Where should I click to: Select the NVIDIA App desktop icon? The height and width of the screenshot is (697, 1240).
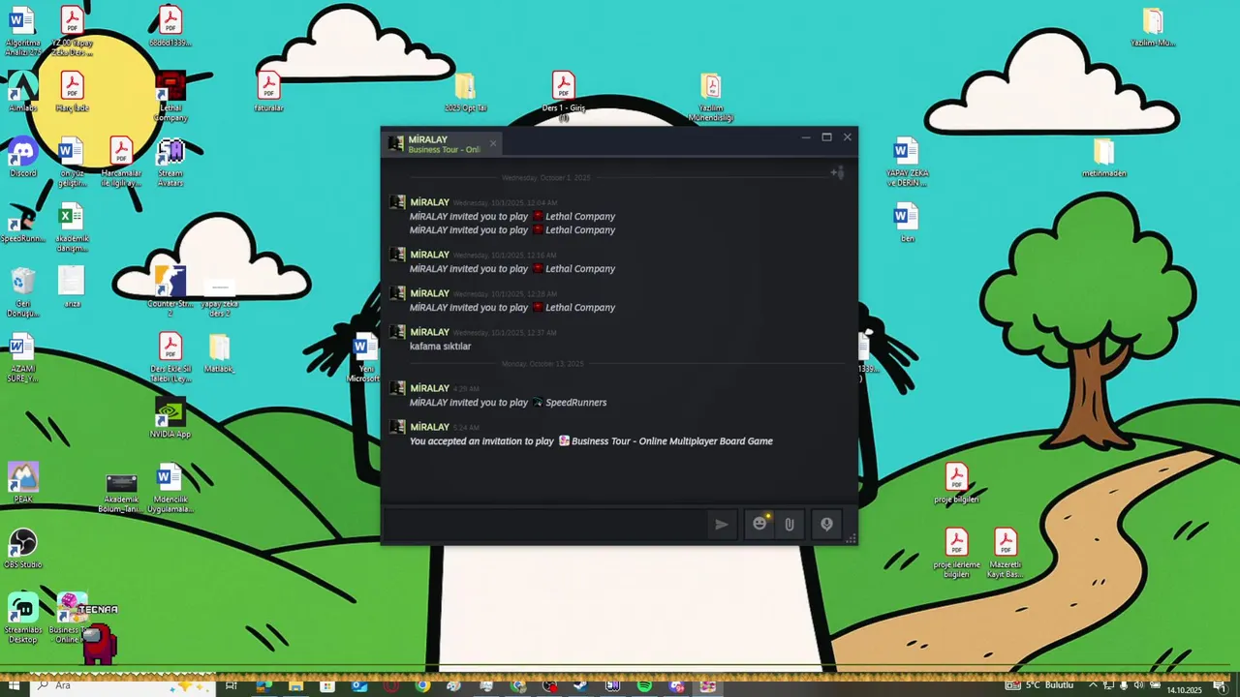pyautogui.click(x=170, y=419)
